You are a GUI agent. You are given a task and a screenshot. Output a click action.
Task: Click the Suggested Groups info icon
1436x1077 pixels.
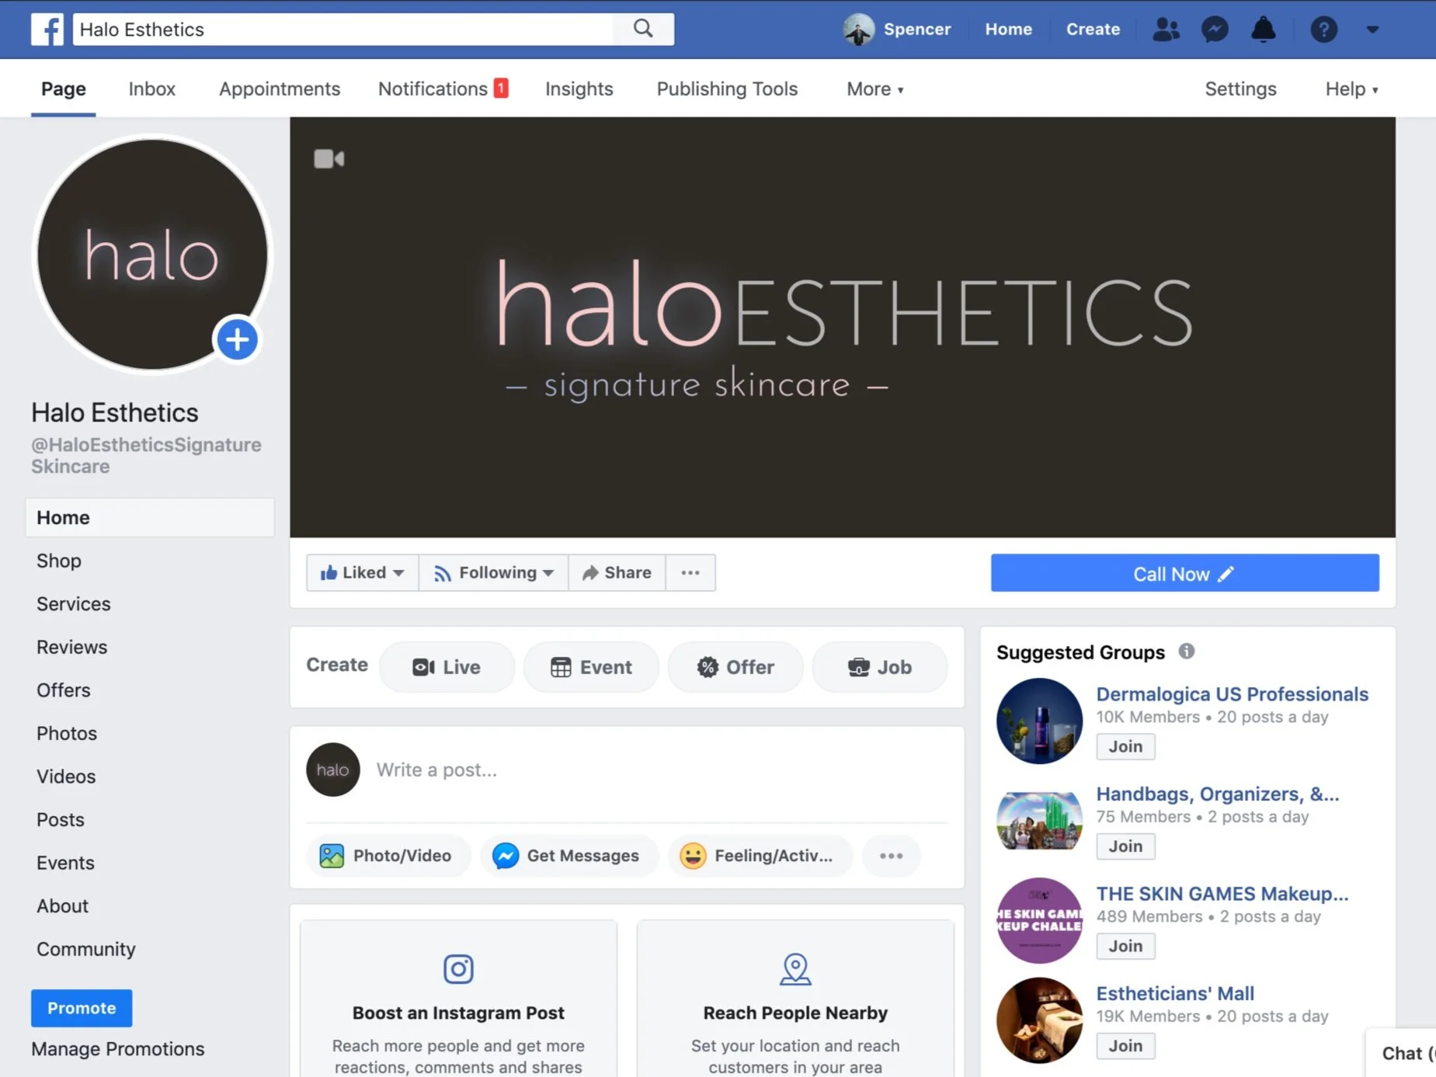tap(1186, 651)
